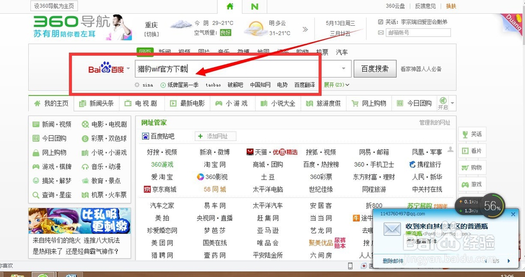Open the 携程旅行 link
The width and height of the screenshot is (525, 277).
(x=425, y=165)
